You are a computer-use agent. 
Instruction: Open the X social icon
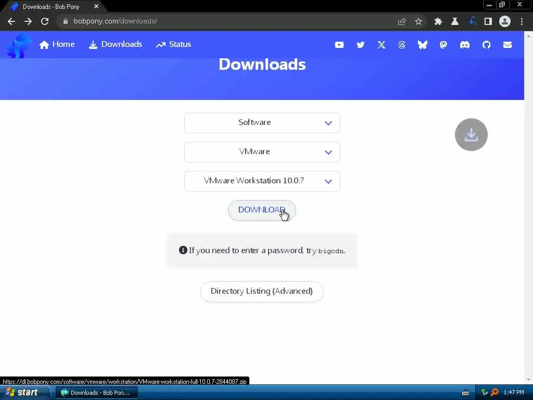(x=382, y=45)
